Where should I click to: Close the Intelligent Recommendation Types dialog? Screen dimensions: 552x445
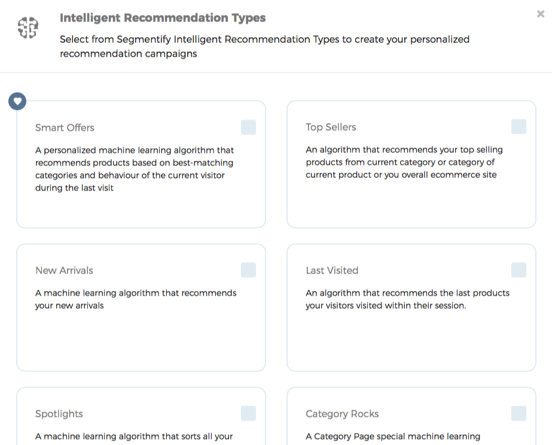(541, 14)
